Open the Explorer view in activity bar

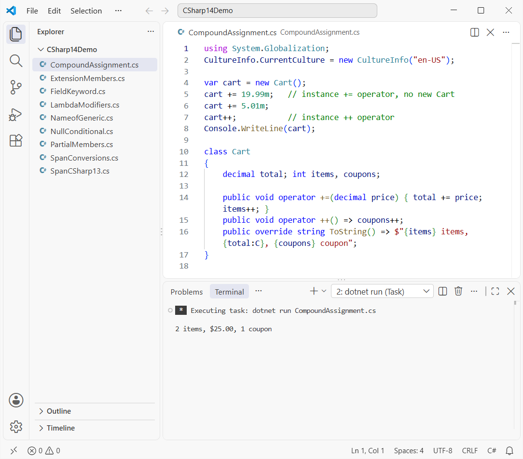[15, 34]
